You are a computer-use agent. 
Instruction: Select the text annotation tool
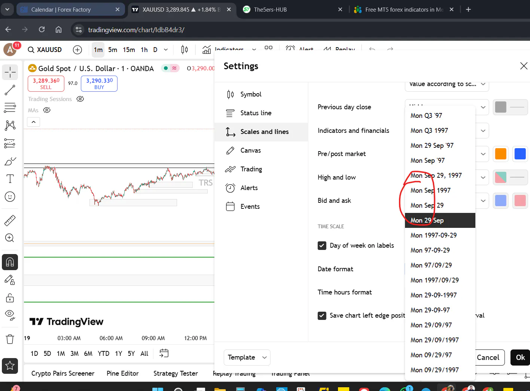[x=10, y=179]
